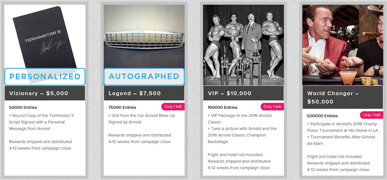Click 'Only 1 left' tag on World Changer card

coord(371,115)
